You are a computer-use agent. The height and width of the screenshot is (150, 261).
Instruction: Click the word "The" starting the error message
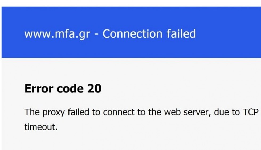click(31, 112)
